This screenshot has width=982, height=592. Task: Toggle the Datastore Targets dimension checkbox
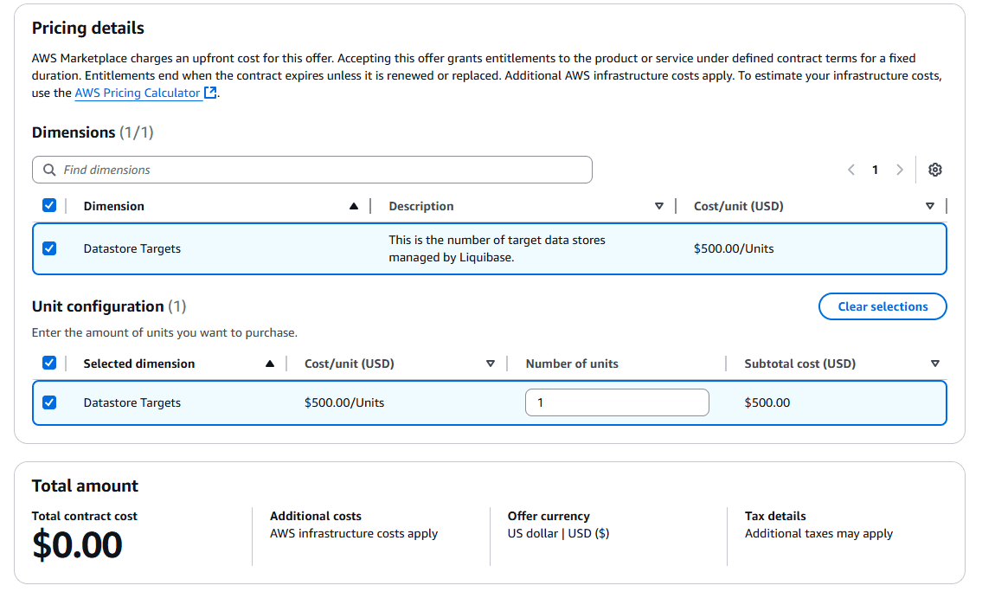point(49,248)
